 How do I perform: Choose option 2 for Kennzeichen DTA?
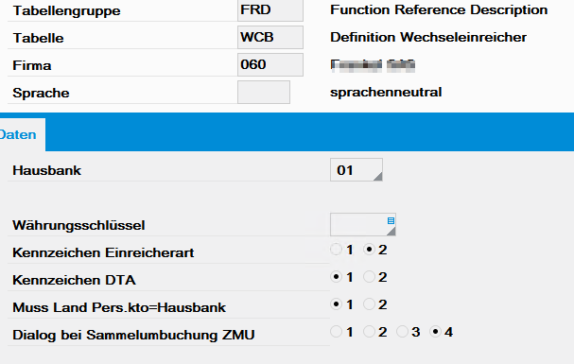[x=369, y=277]
